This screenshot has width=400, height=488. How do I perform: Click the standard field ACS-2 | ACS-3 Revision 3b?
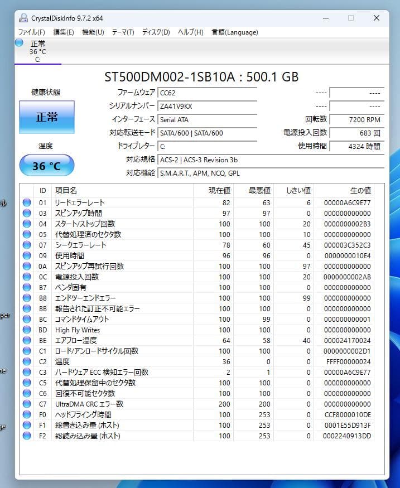[x=271, y=160]
